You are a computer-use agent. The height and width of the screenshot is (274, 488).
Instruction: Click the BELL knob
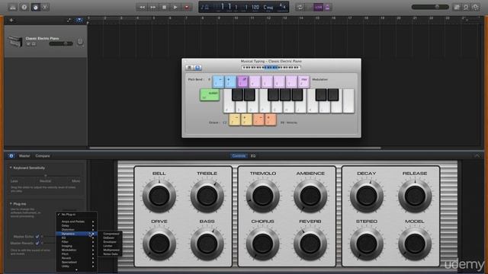pyautogui.click(x=159, y=196)
